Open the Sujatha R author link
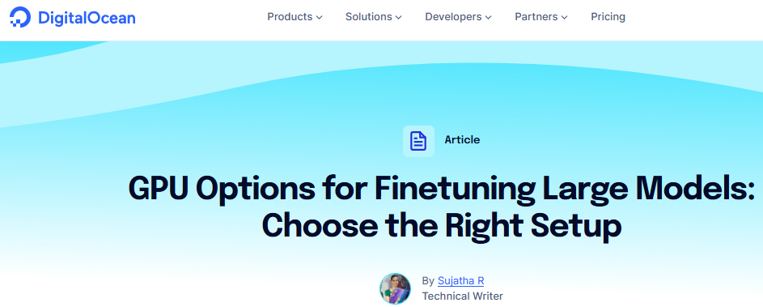This screenshot has height=307, width=763. coord(461,281)
